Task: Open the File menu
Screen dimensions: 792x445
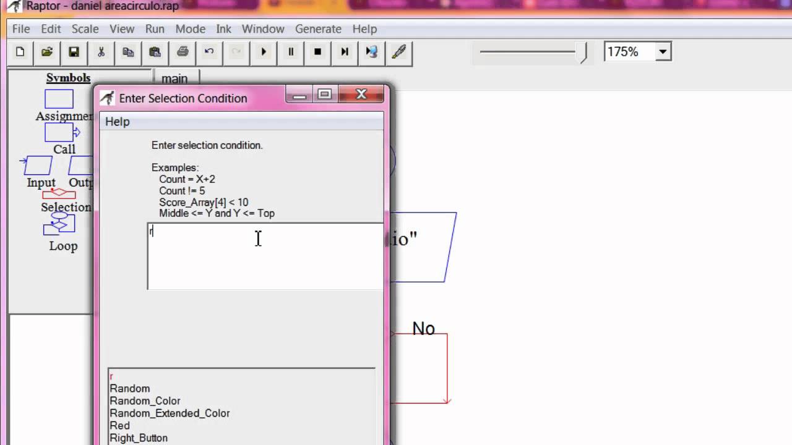Action: pos(21,29)
